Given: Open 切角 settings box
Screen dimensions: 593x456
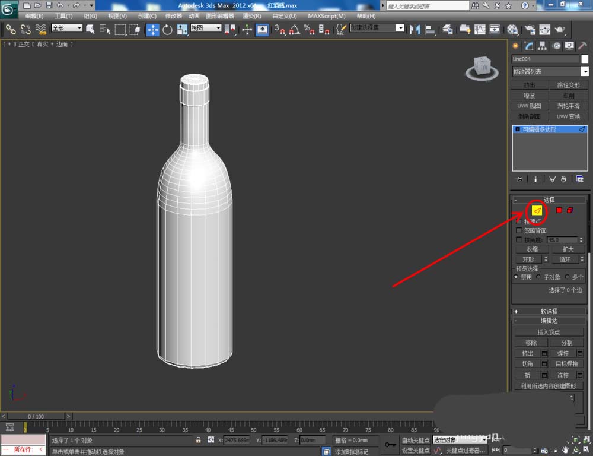Looking at the screenshot, I should [544, 363].
